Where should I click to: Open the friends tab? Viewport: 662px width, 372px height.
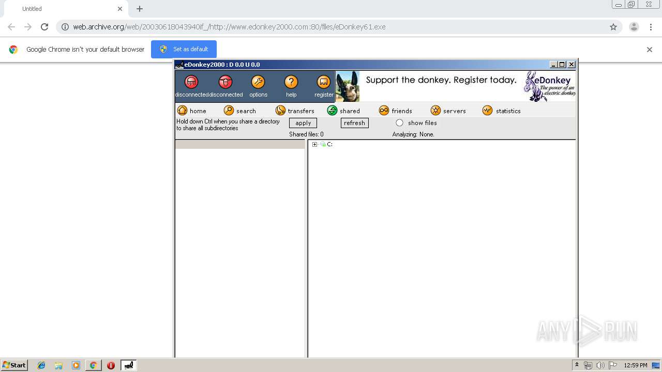[x=396, y=111]
